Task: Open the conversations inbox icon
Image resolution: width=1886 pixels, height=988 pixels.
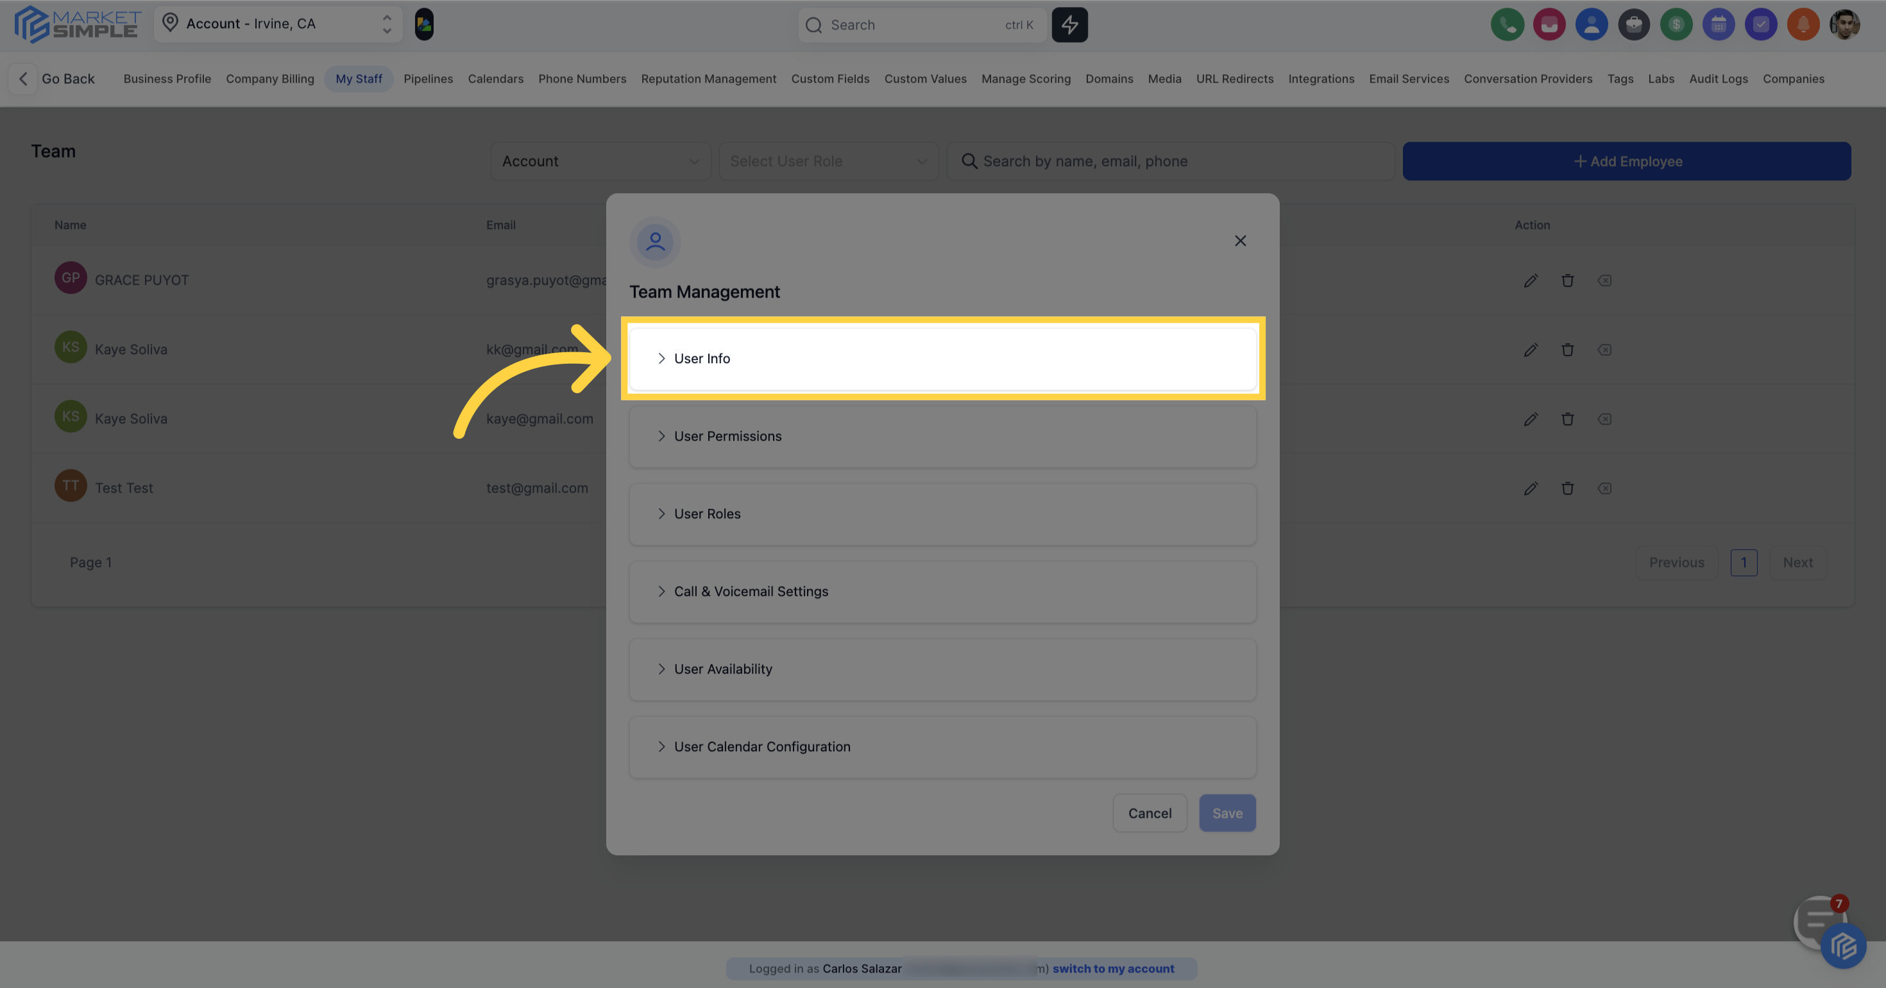Action: 1549,24
